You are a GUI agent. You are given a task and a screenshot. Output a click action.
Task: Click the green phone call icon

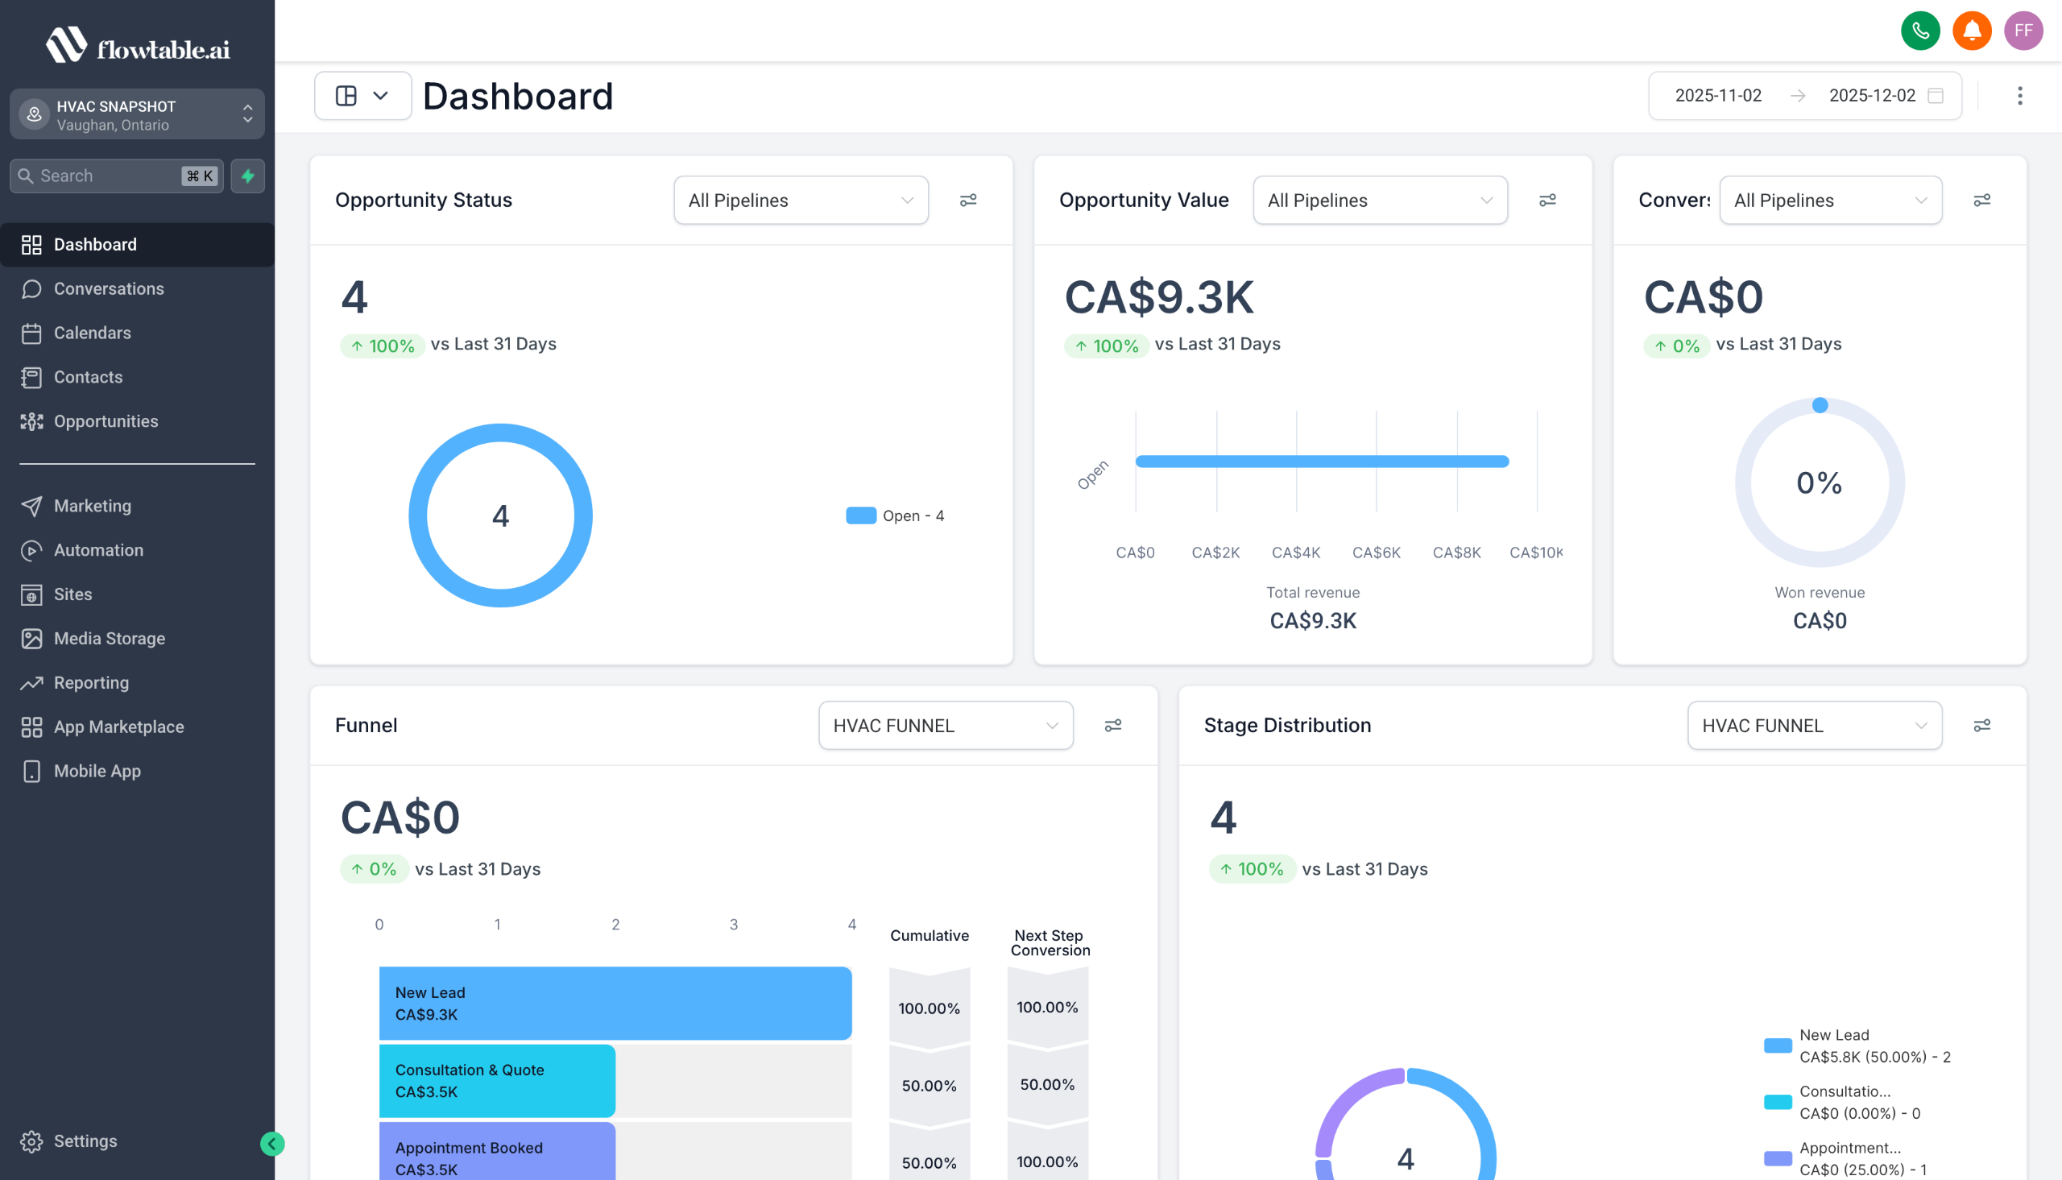(1919, 31)
